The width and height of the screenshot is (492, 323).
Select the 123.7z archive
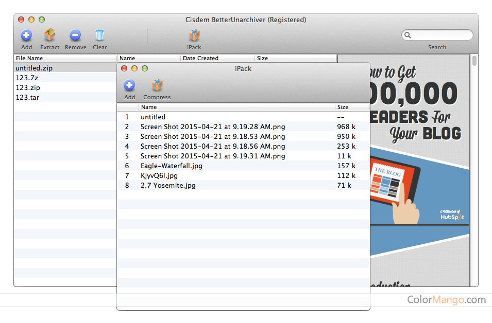27,78
